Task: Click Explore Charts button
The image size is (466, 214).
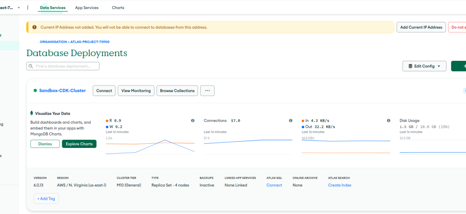Action: point(79,144)
